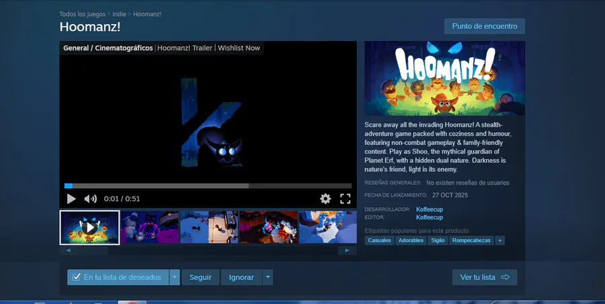605x304 pixels.
Task: Click 'General / Cinematográficos' video category label
Action: [108, 48]
